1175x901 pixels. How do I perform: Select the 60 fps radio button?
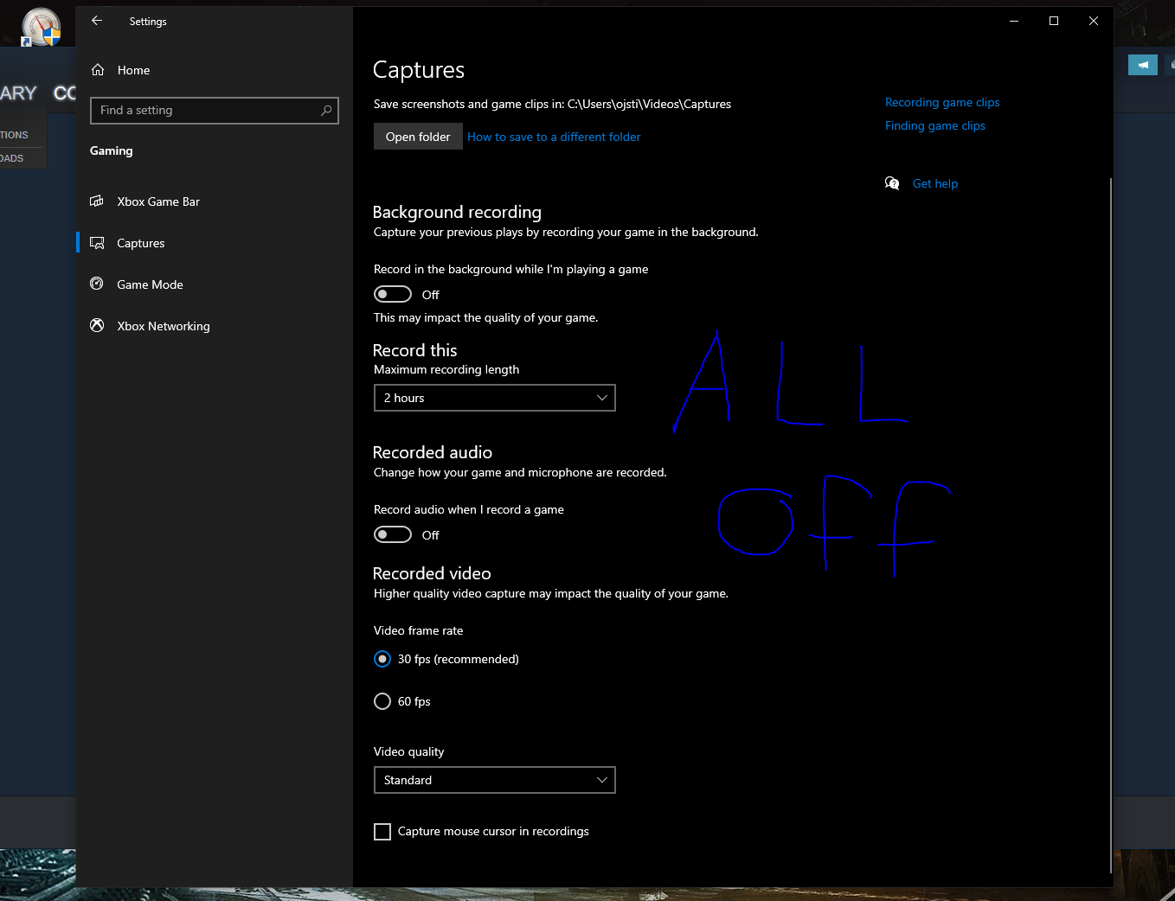click(x=382, y=701)
